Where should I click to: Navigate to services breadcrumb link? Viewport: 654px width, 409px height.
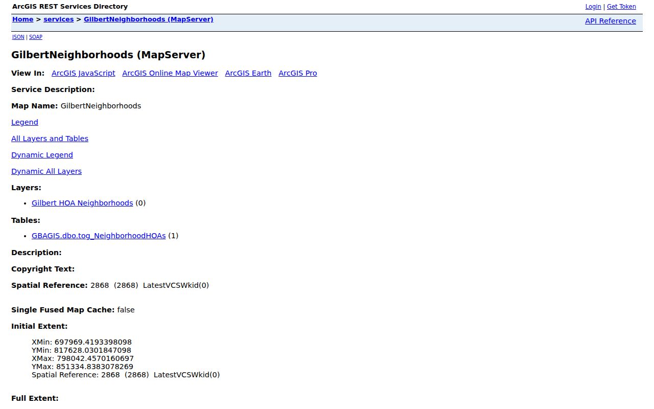tap(59, 19)
